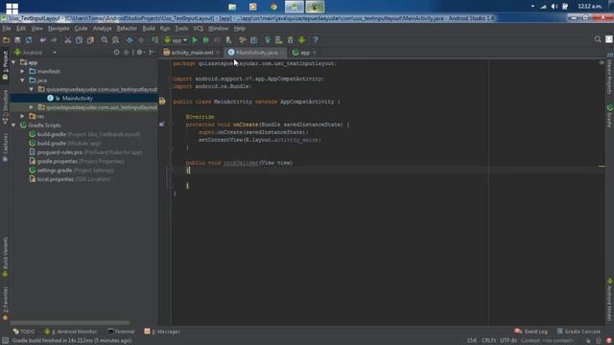Open the Terminal tool window
614x345 pixels.
click(121, 332)
